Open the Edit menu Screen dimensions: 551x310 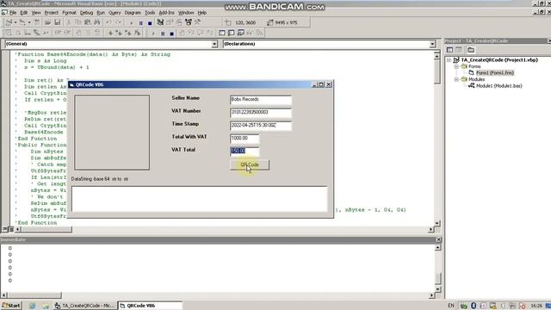(24, 13)
